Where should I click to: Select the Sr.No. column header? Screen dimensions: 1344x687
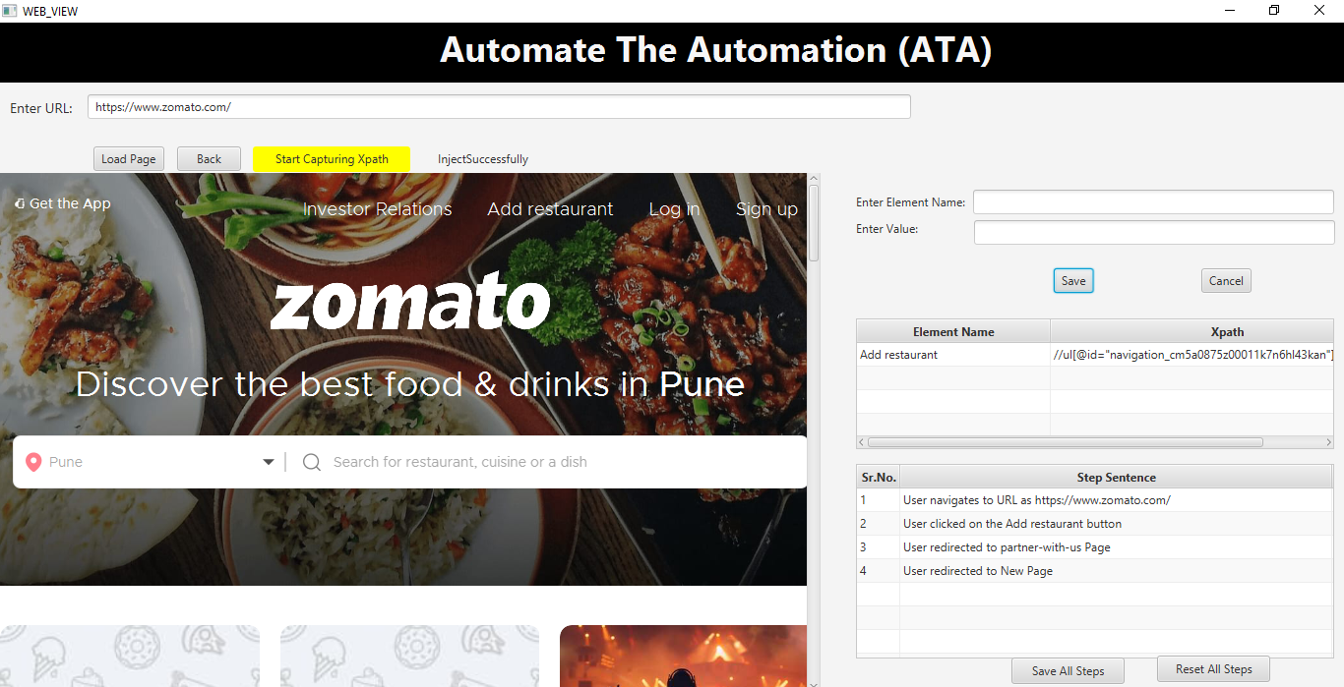pyautogui.click(x=879, y=477)
